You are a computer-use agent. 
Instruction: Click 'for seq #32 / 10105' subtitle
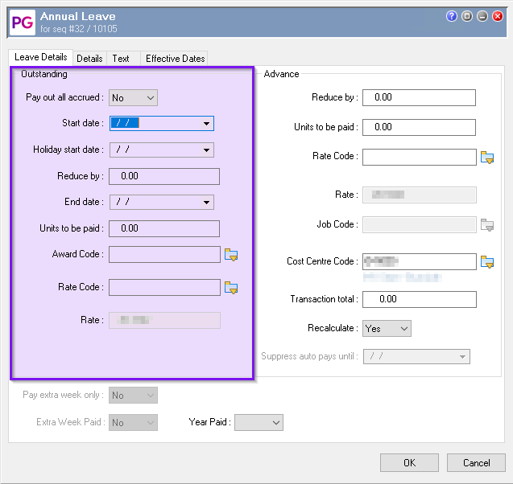pos(79,29)
